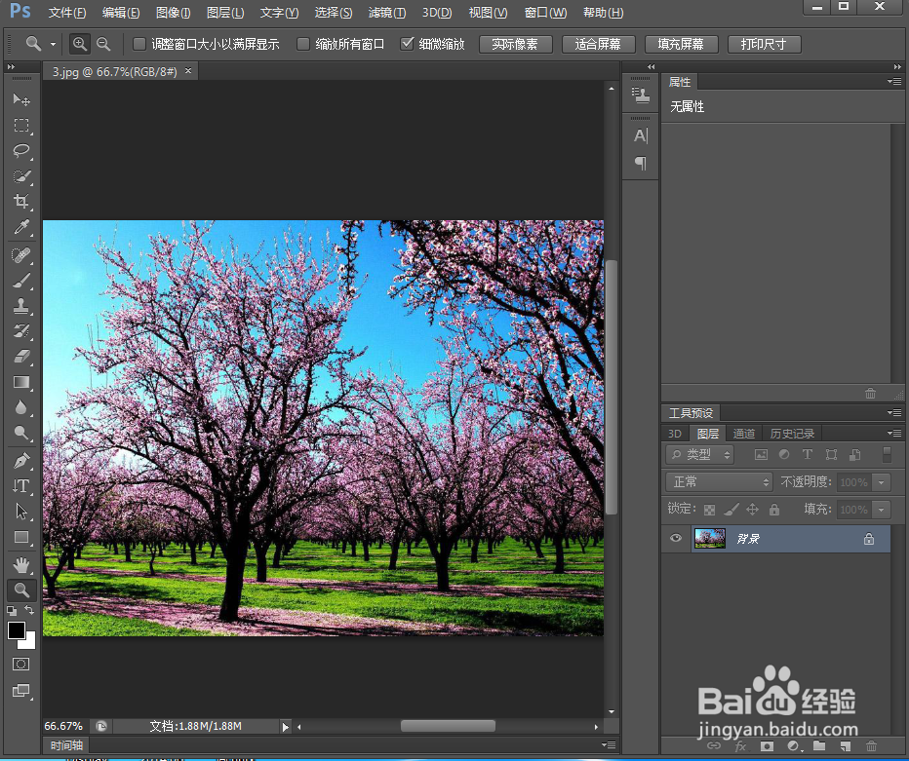Open zoom tool preset picker dropdown

click(x=54, y=44)
